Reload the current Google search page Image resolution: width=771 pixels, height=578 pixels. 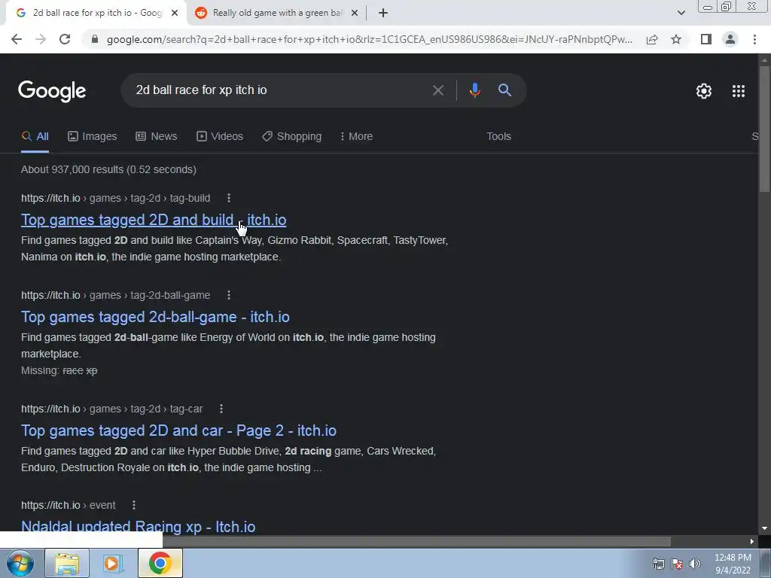[x=65, y=39]
